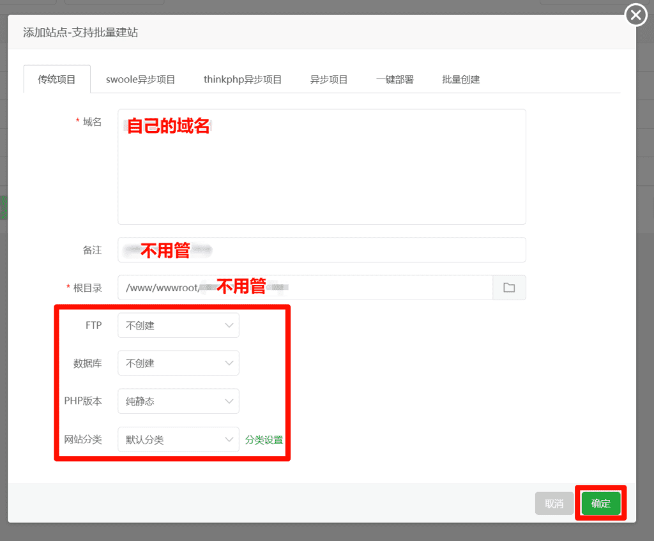Switch to the 批量创建 tab

(460, 79)
